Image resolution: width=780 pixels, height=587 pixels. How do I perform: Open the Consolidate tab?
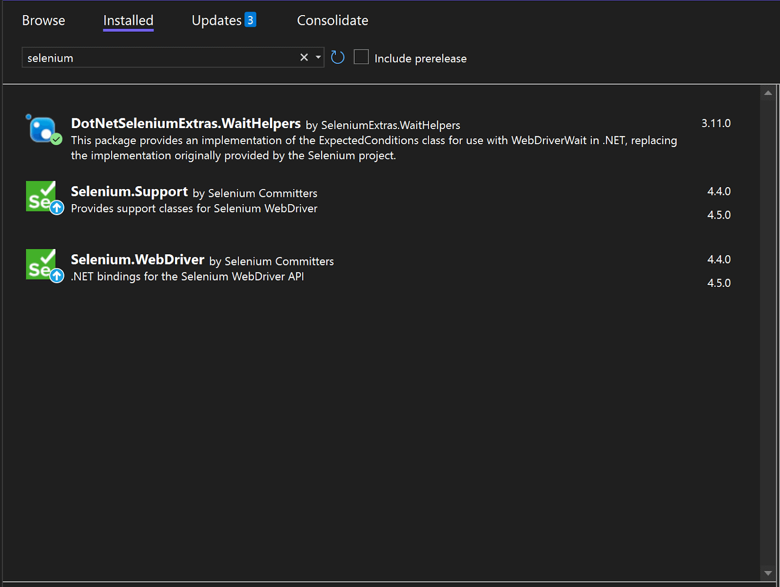332,20
